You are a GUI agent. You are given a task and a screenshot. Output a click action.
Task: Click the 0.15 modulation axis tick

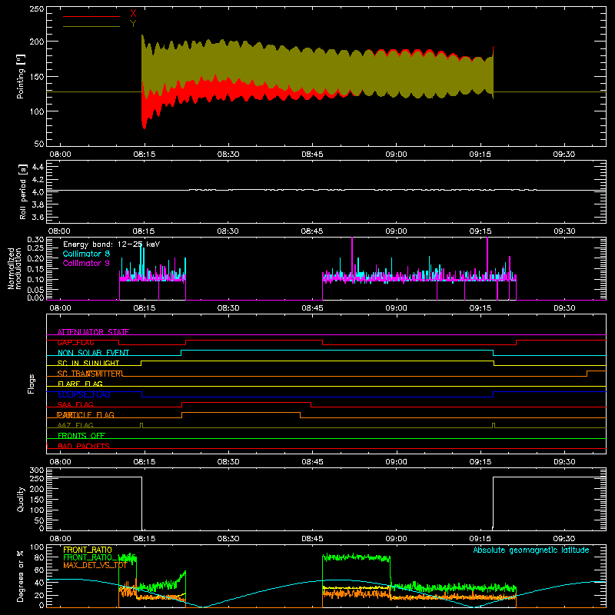[35, 268]
